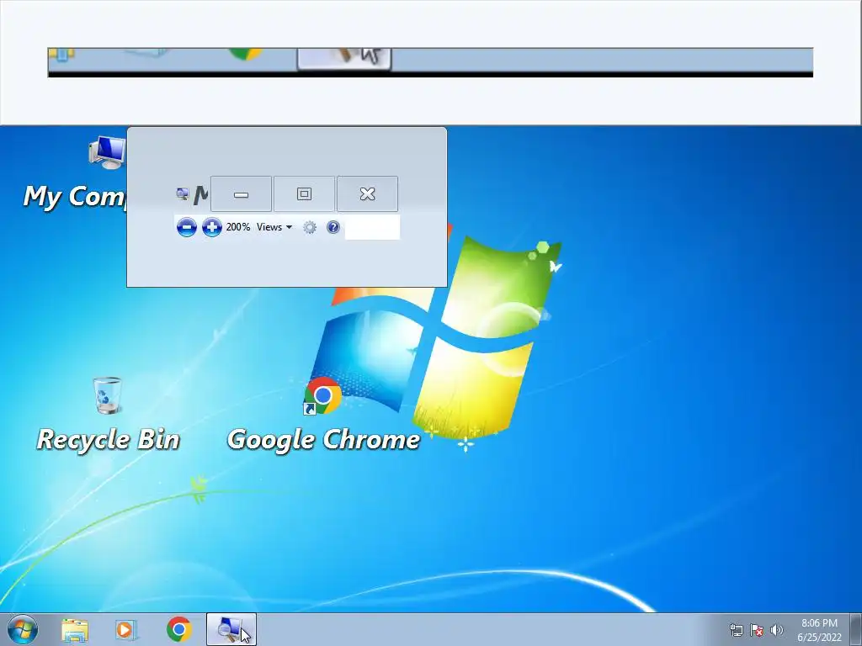862x646 pixels.
Task: Click the Magnifier title bar icon
Action: click(182, 193)
